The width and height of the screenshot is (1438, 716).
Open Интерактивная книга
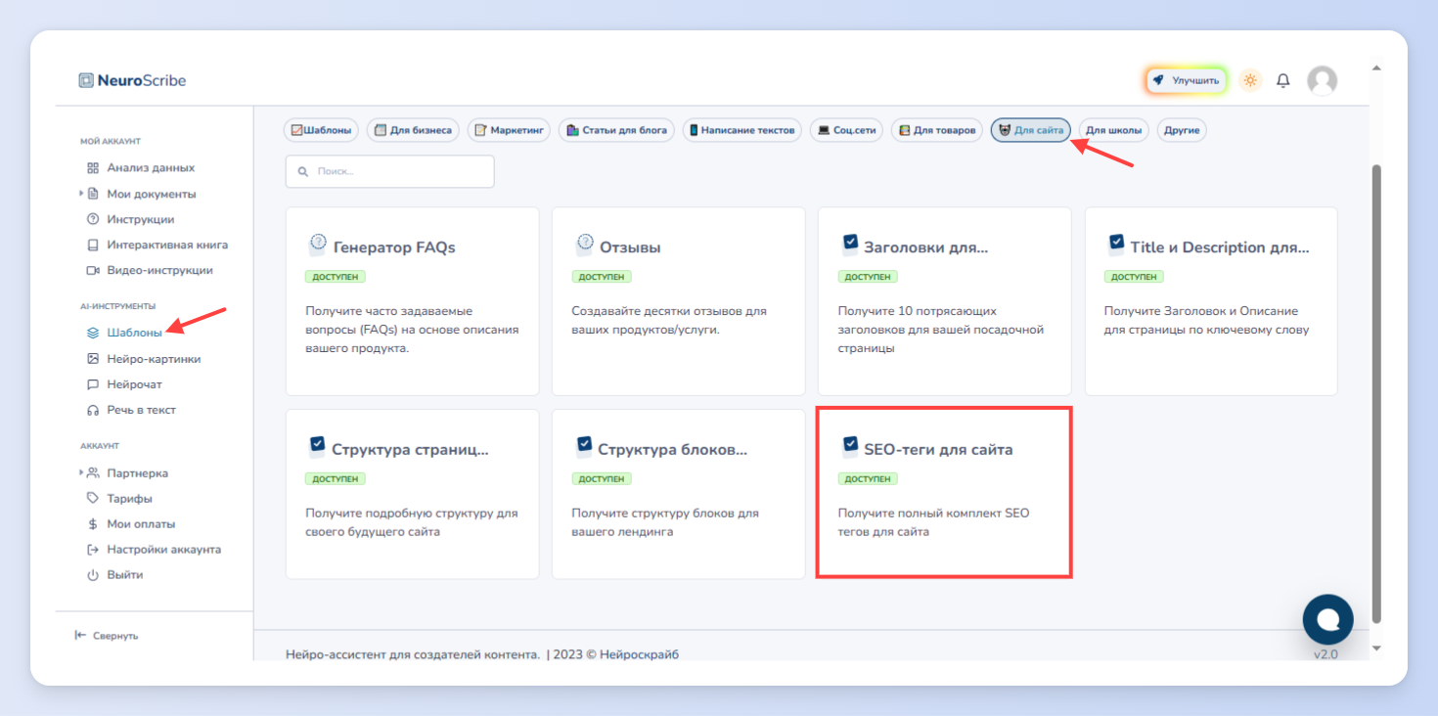(x=167, y=245)
